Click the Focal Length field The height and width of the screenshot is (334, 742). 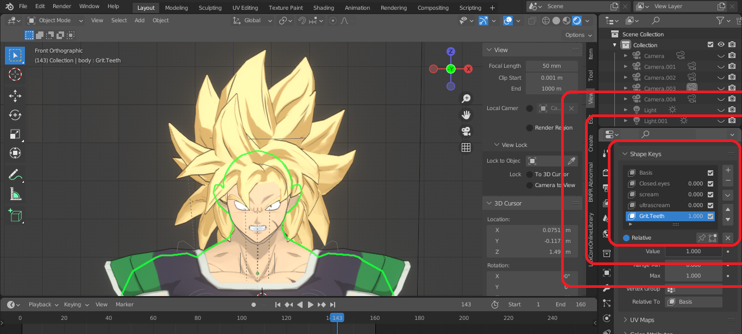coord(551,66)
